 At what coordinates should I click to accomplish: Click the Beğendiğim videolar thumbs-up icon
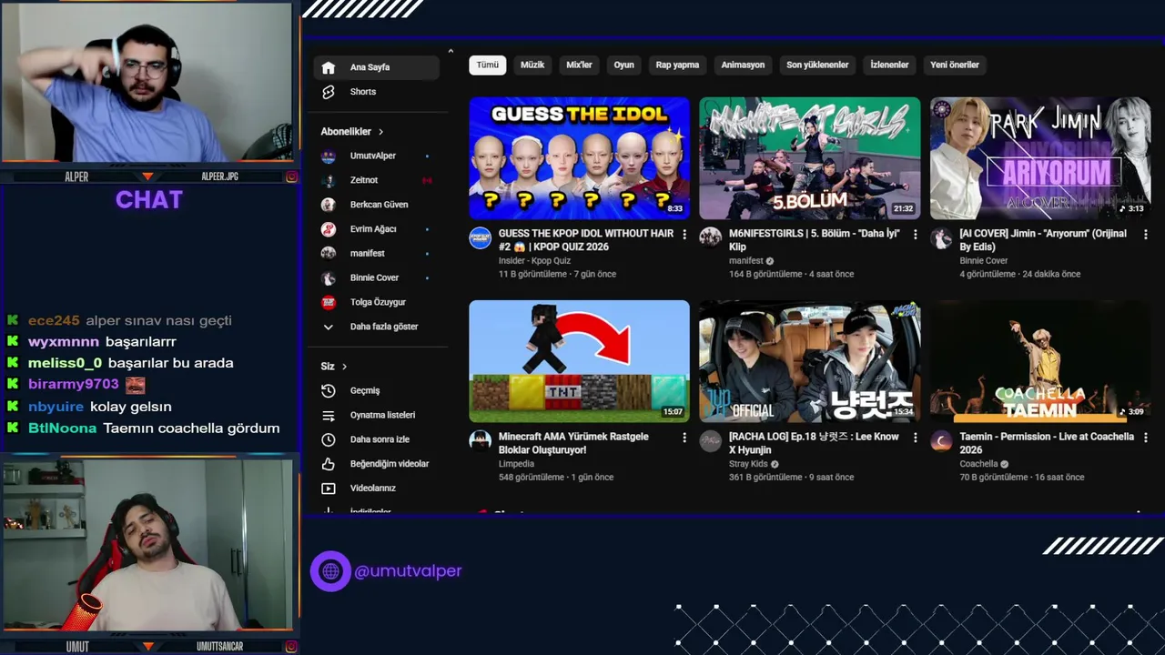point(329,464)
